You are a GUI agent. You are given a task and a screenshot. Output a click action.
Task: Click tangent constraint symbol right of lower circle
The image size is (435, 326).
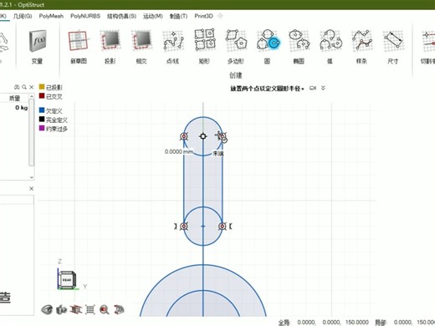click(230, 227)
